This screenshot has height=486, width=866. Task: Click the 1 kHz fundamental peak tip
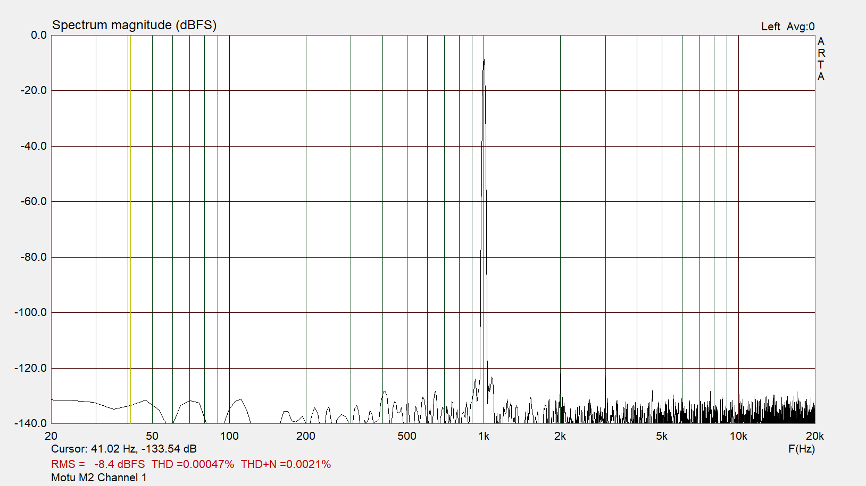point(484,60)
